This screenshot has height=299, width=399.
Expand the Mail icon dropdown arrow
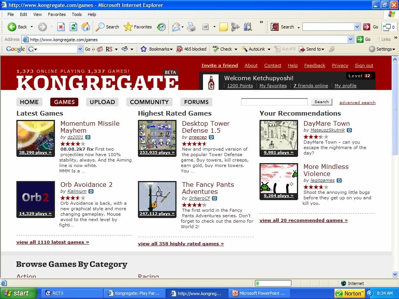coord(182,27)
